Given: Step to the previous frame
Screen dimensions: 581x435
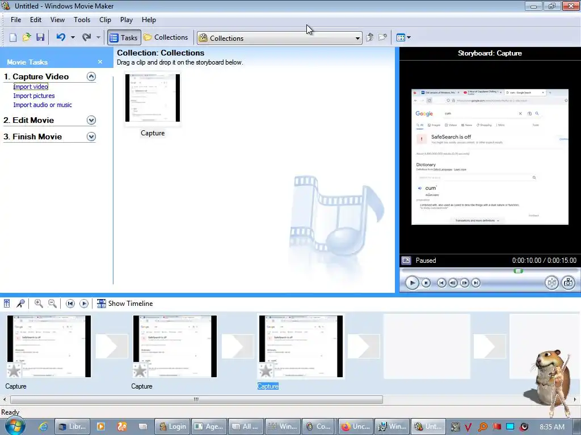Looking at the screenshot, I should (x=453, y=283).
